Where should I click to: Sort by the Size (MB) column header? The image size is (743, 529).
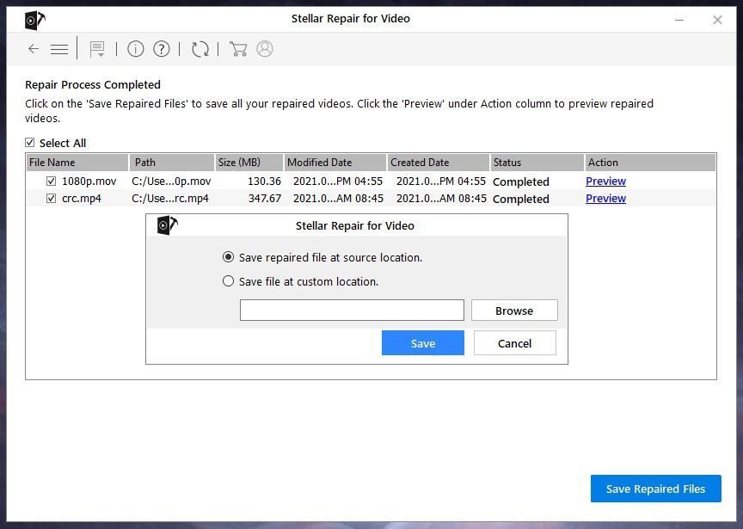point(249,163)
